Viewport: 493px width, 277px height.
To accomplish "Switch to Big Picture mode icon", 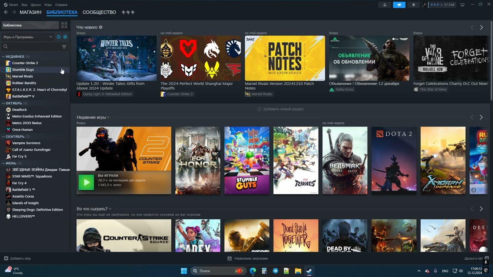I will pos(463,5).
